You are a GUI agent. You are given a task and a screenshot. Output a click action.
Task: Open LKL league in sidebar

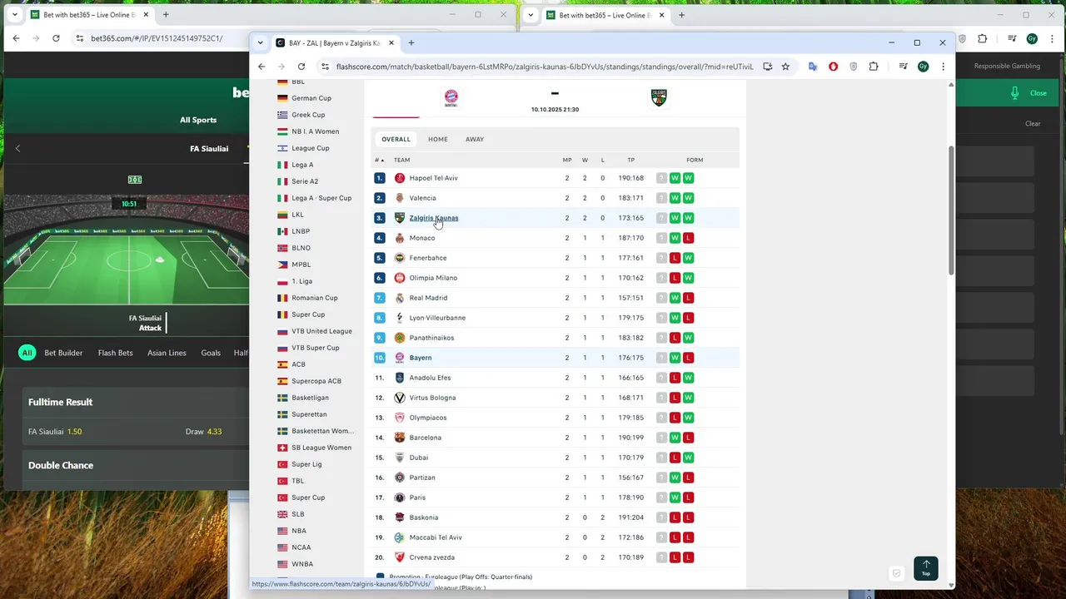297,215
